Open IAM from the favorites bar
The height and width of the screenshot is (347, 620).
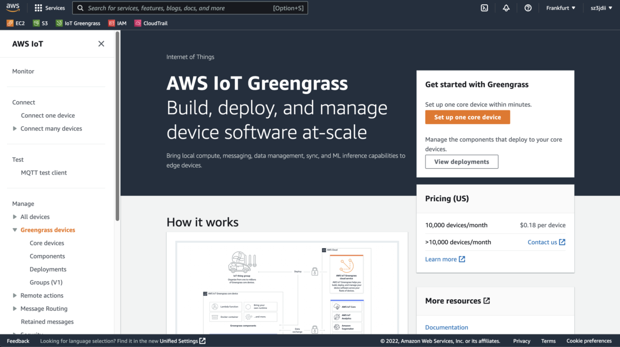117,23
